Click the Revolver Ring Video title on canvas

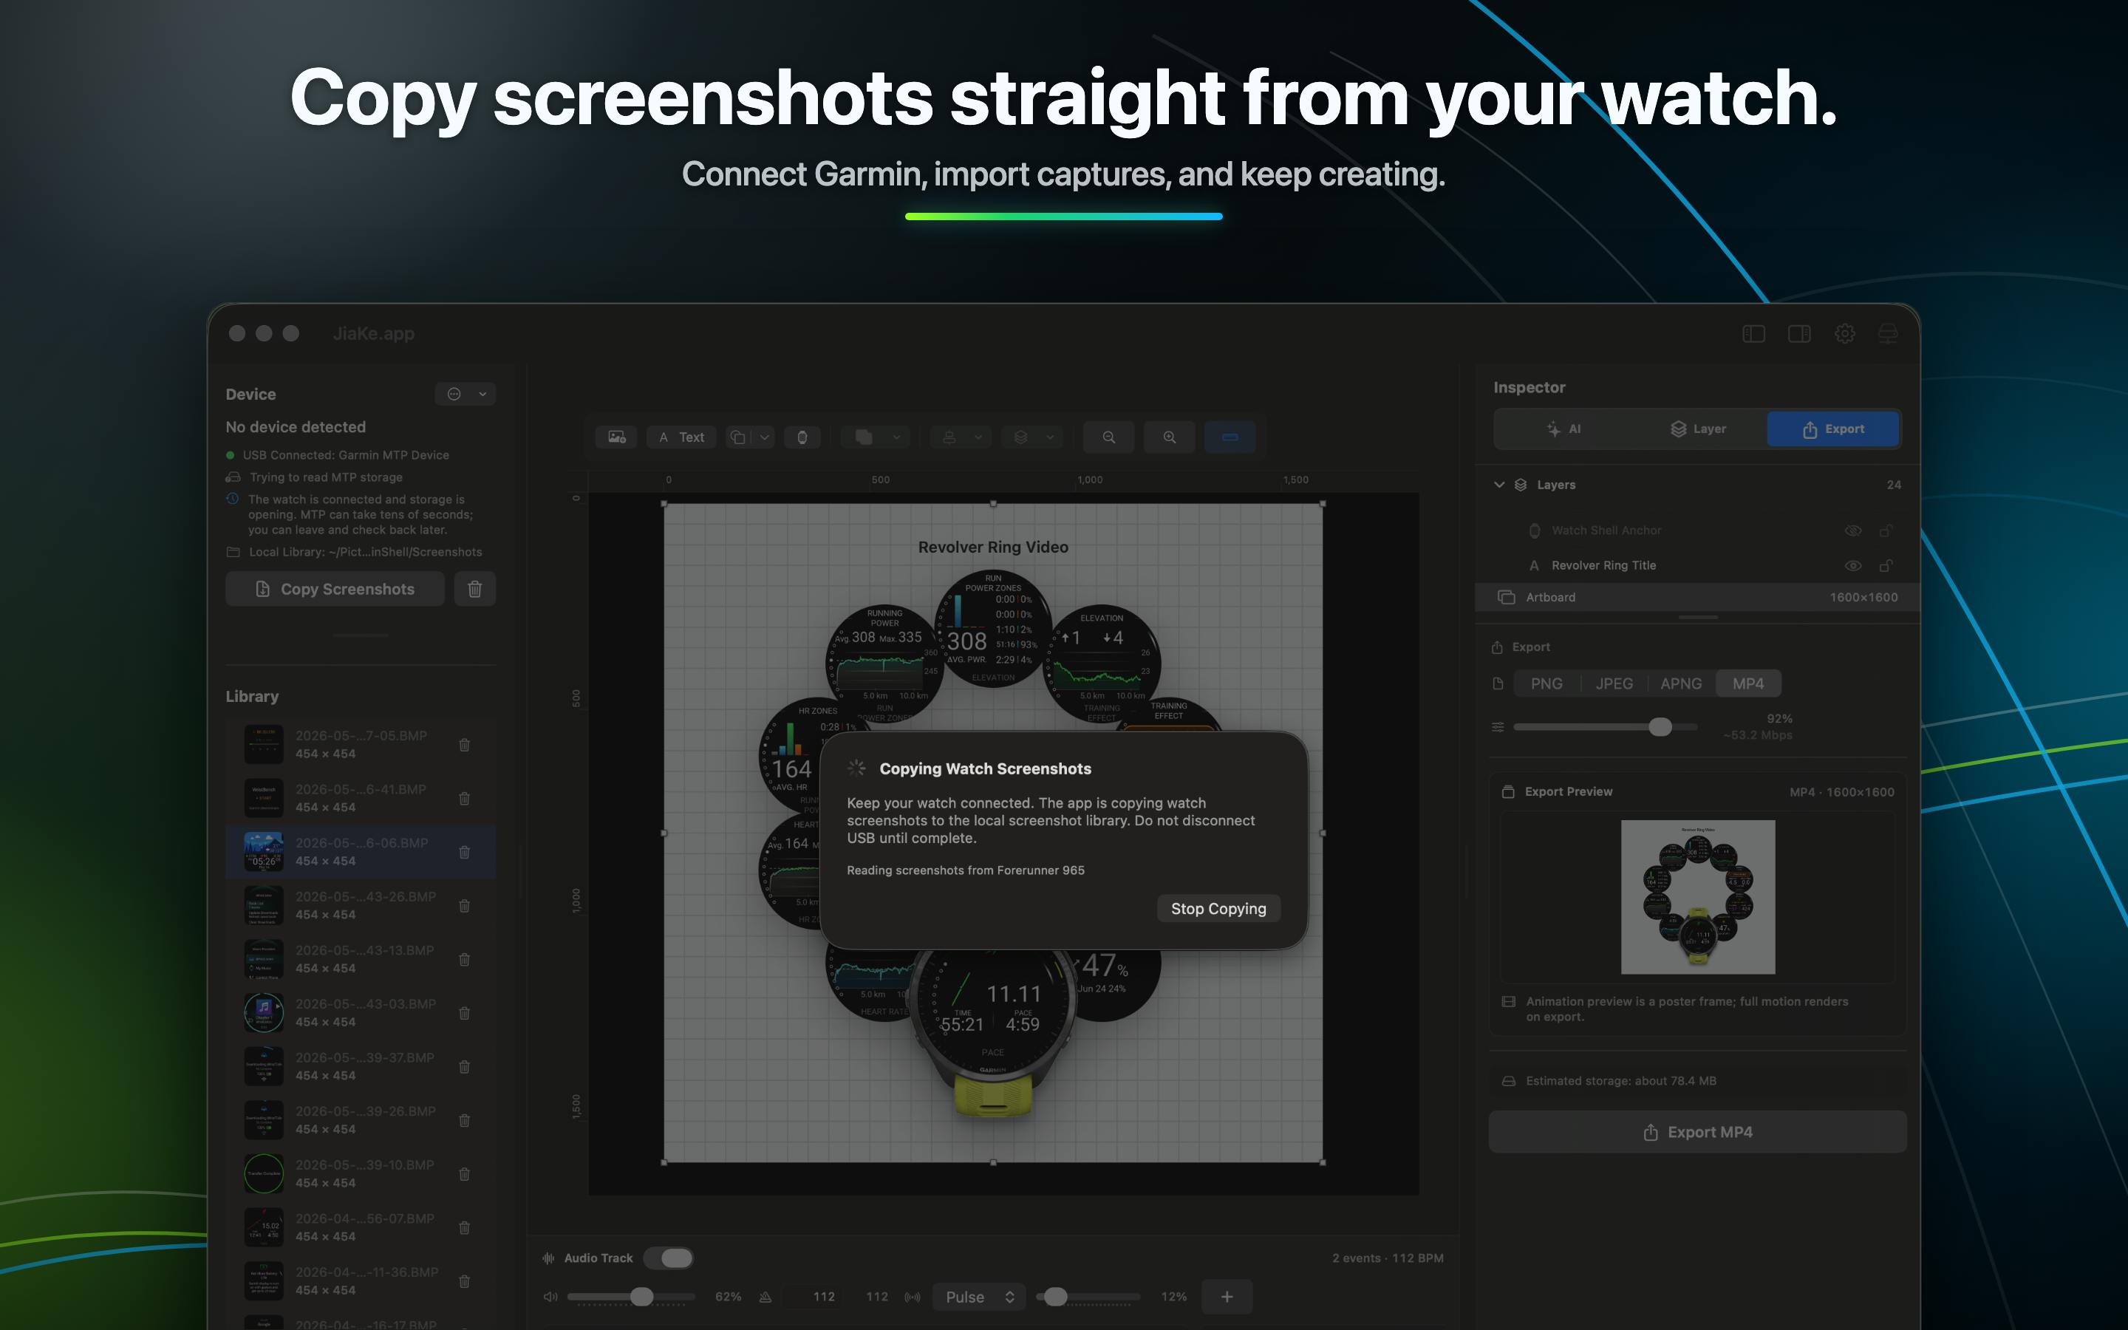993,547
